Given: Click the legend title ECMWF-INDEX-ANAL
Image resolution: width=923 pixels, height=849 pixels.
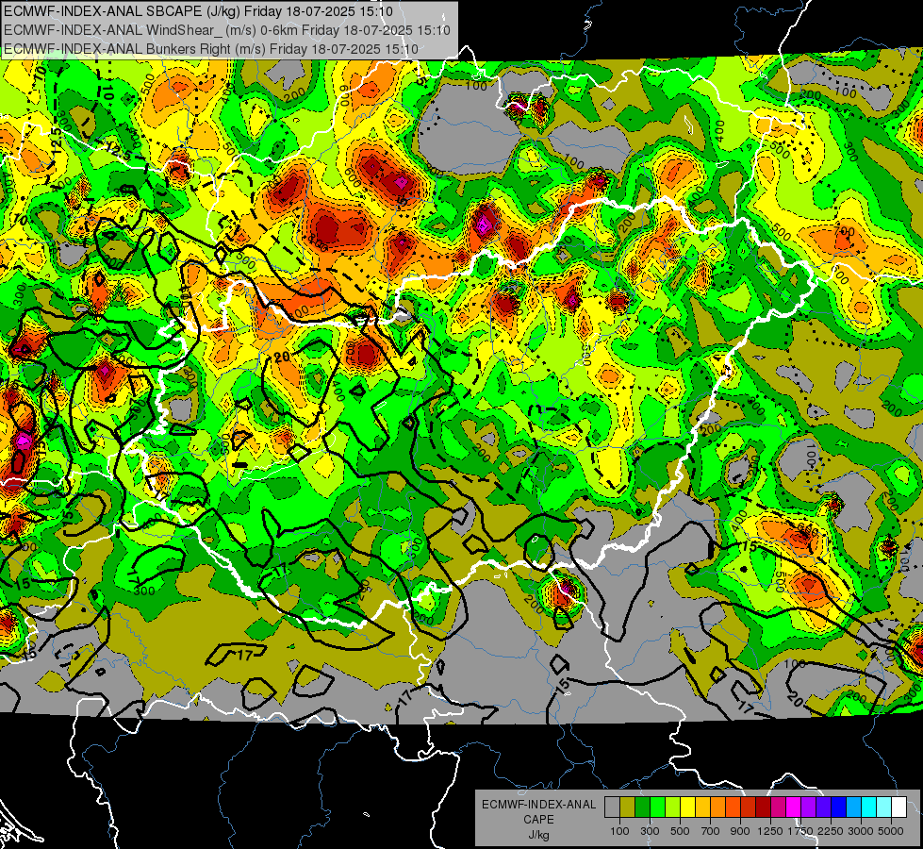Looking at the screenshot, I should (x=538, y=805).
